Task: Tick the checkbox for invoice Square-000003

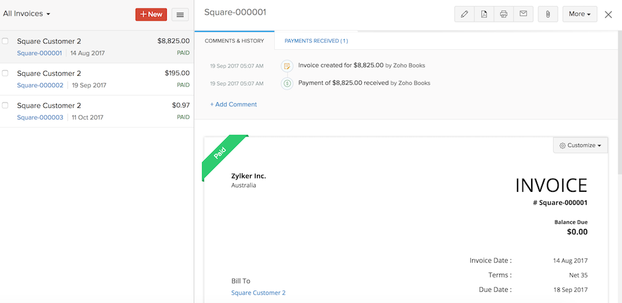Action: (6, 106)
